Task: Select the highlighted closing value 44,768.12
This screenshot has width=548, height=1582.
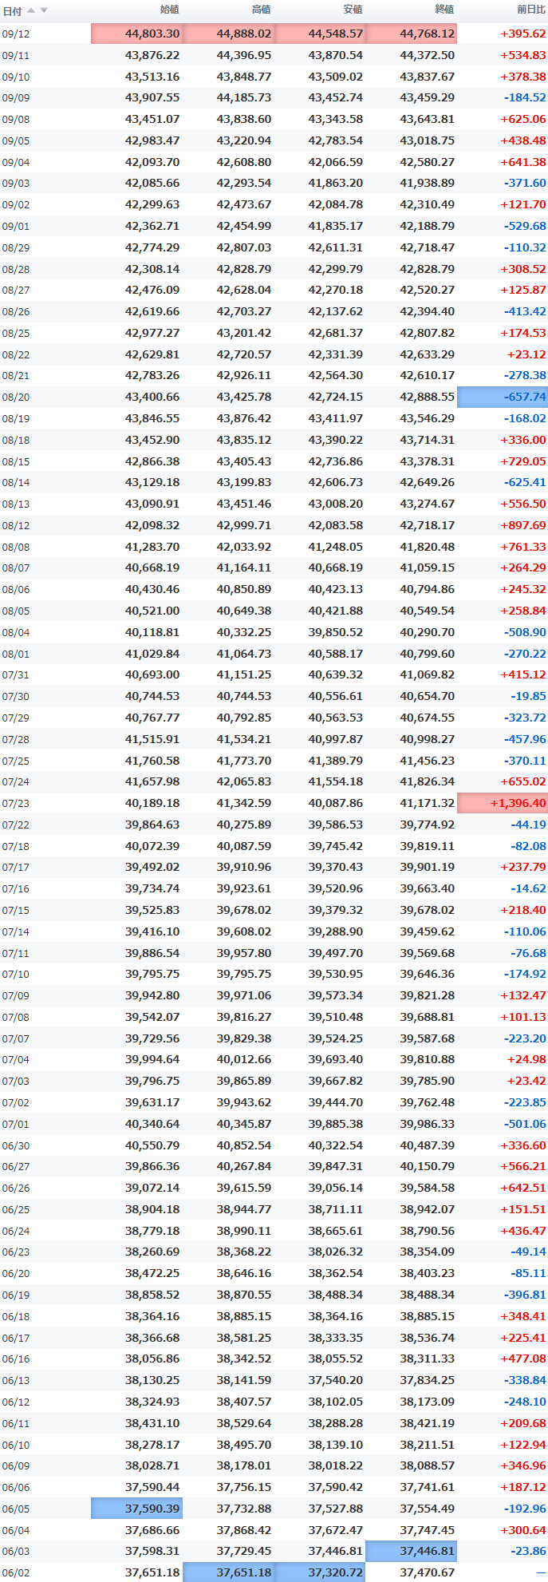Action: coord(412,34)
